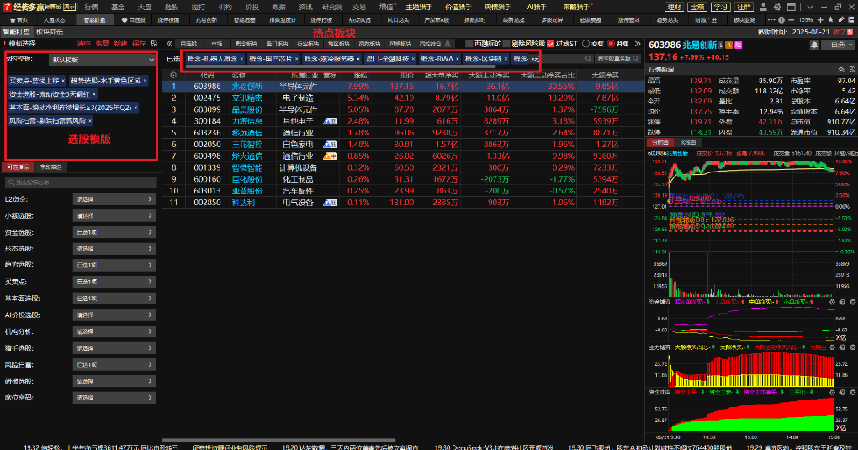The height and width of the screenshot is (450, 858).
Task: Select the 兆易创新 row in table
Action: [x=403, y=87]
